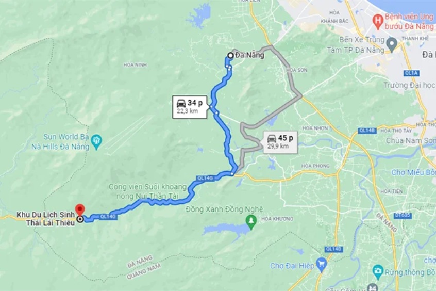Click the Bến Xe Trung Tâm location pin
This screenshot has height=291, width=436.
point(392,45)
